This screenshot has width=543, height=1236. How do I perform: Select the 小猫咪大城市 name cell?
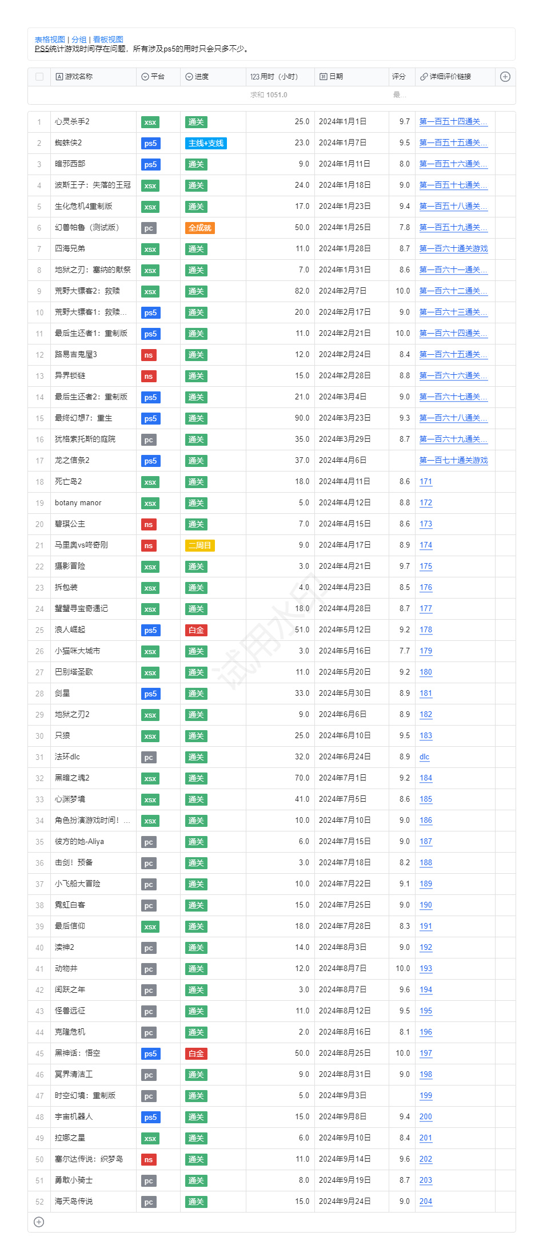click(x=93, y=651)
